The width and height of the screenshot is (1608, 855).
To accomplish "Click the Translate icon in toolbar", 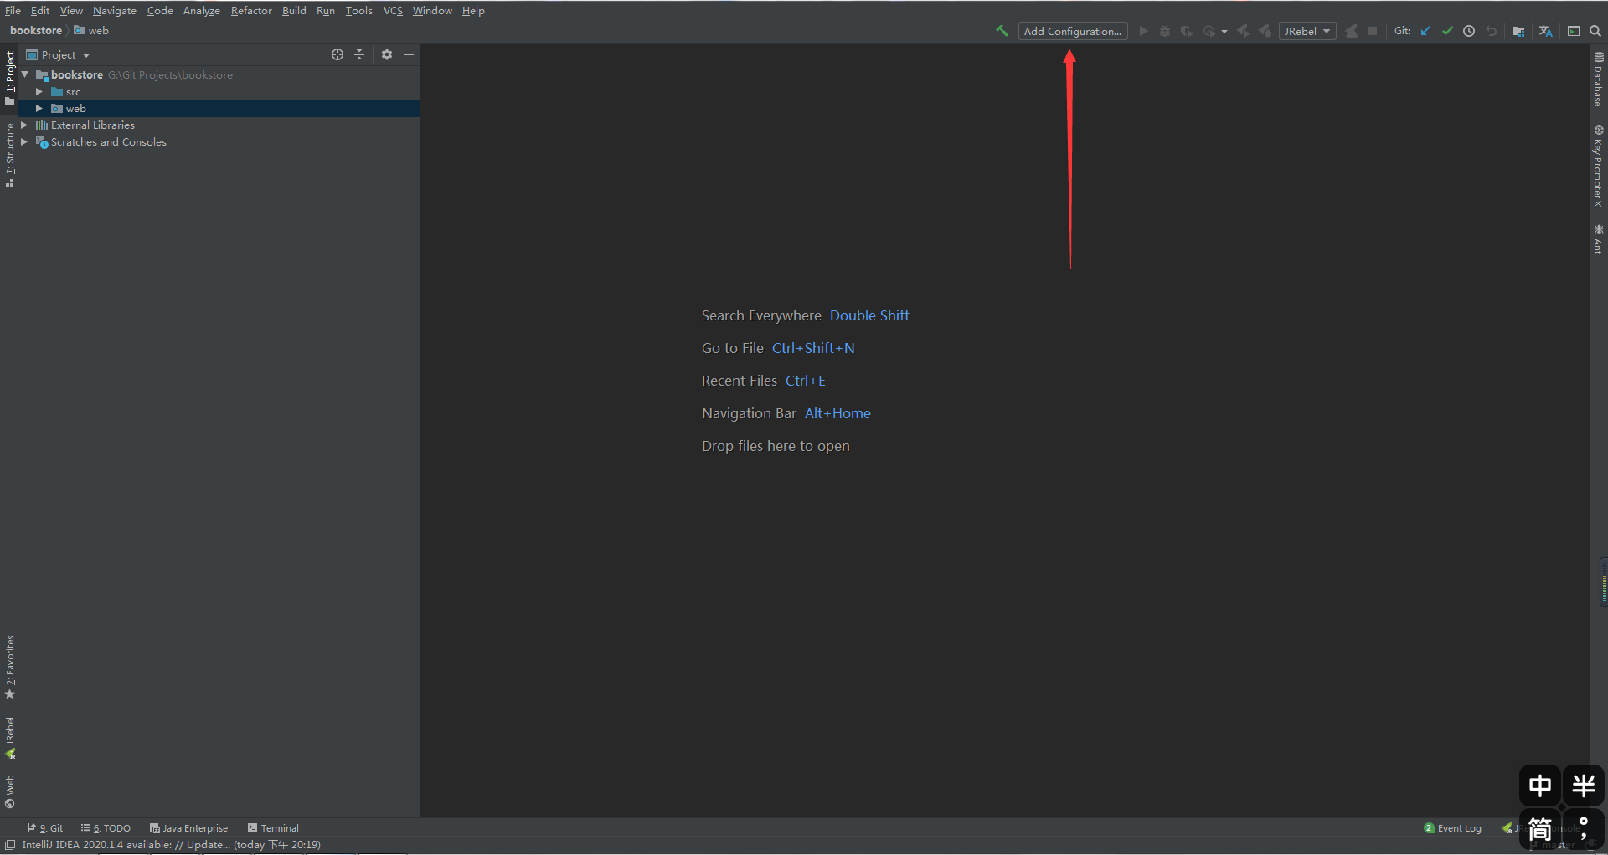I will tap(1546, 31).
